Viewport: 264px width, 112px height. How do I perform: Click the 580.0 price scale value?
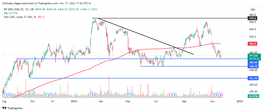253,15
